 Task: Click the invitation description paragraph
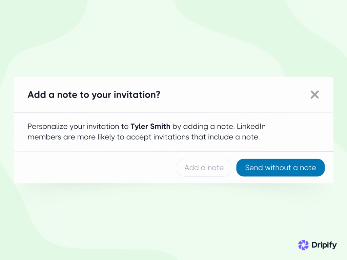(146, 132)
